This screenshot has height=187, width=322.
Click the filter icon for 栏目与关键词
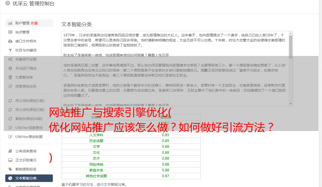10,50
